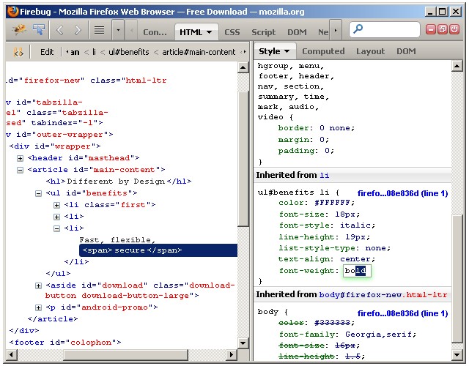Viewport: 469px width, 366px height.
Task: Open the Style tab dropdown arrow
Action: [x=287, y=51]
